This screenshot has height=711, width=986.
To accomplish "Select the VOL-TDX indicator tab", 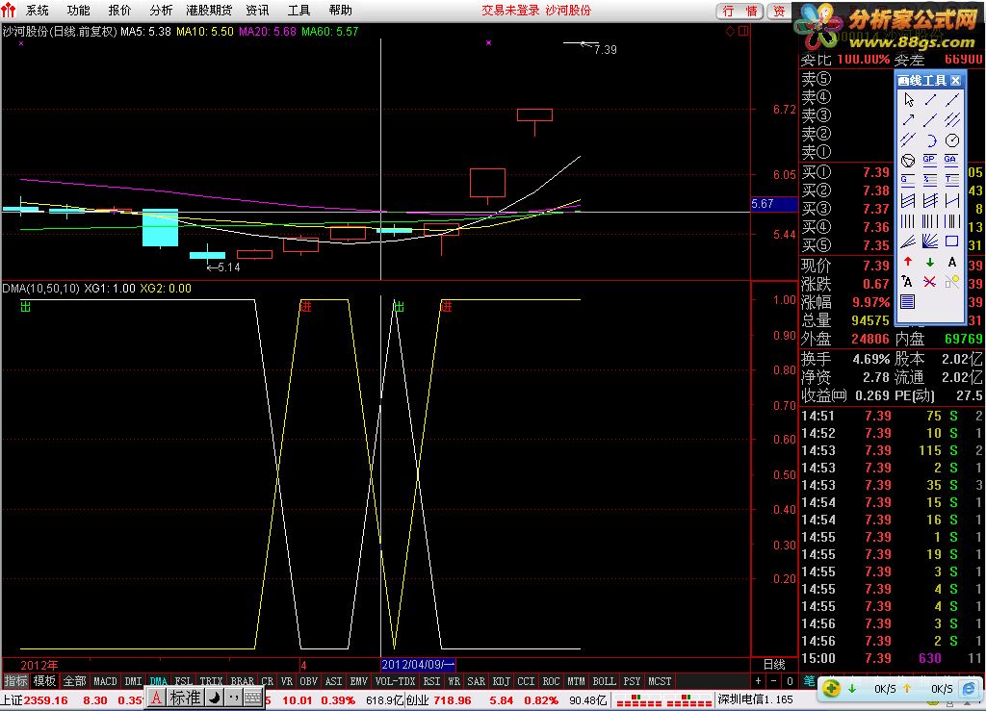I will tap(396, 681).
